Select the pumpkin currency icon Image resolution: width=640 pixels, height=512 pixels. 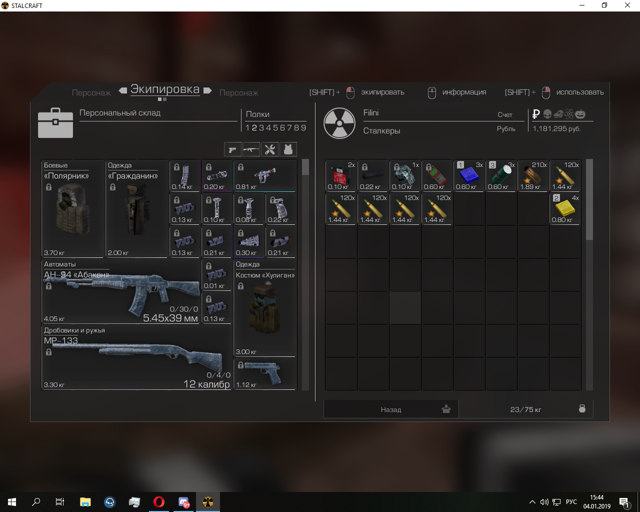pyautogui.click(x=580, y=114)
